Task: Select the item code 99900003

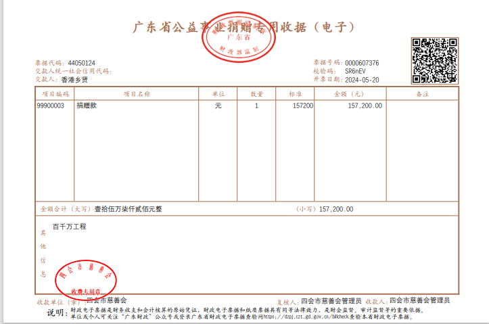Action: pos(50,106)
